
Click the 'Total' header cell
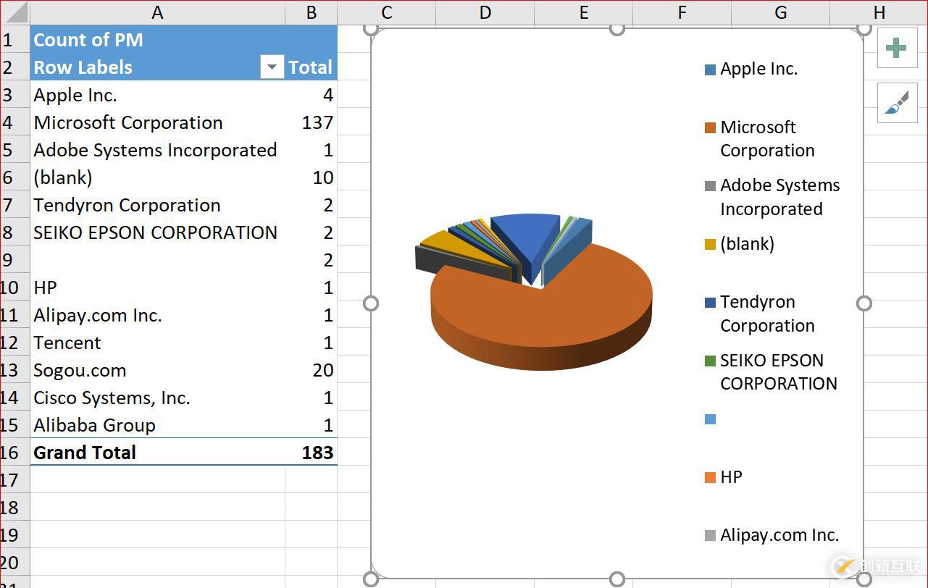(x=312, y=67)
